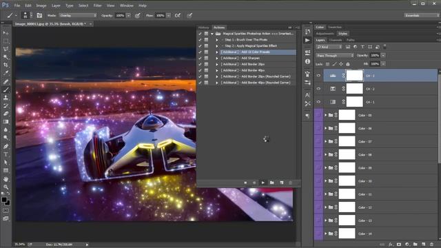Create new group in Layers panel

coord(415,245)
